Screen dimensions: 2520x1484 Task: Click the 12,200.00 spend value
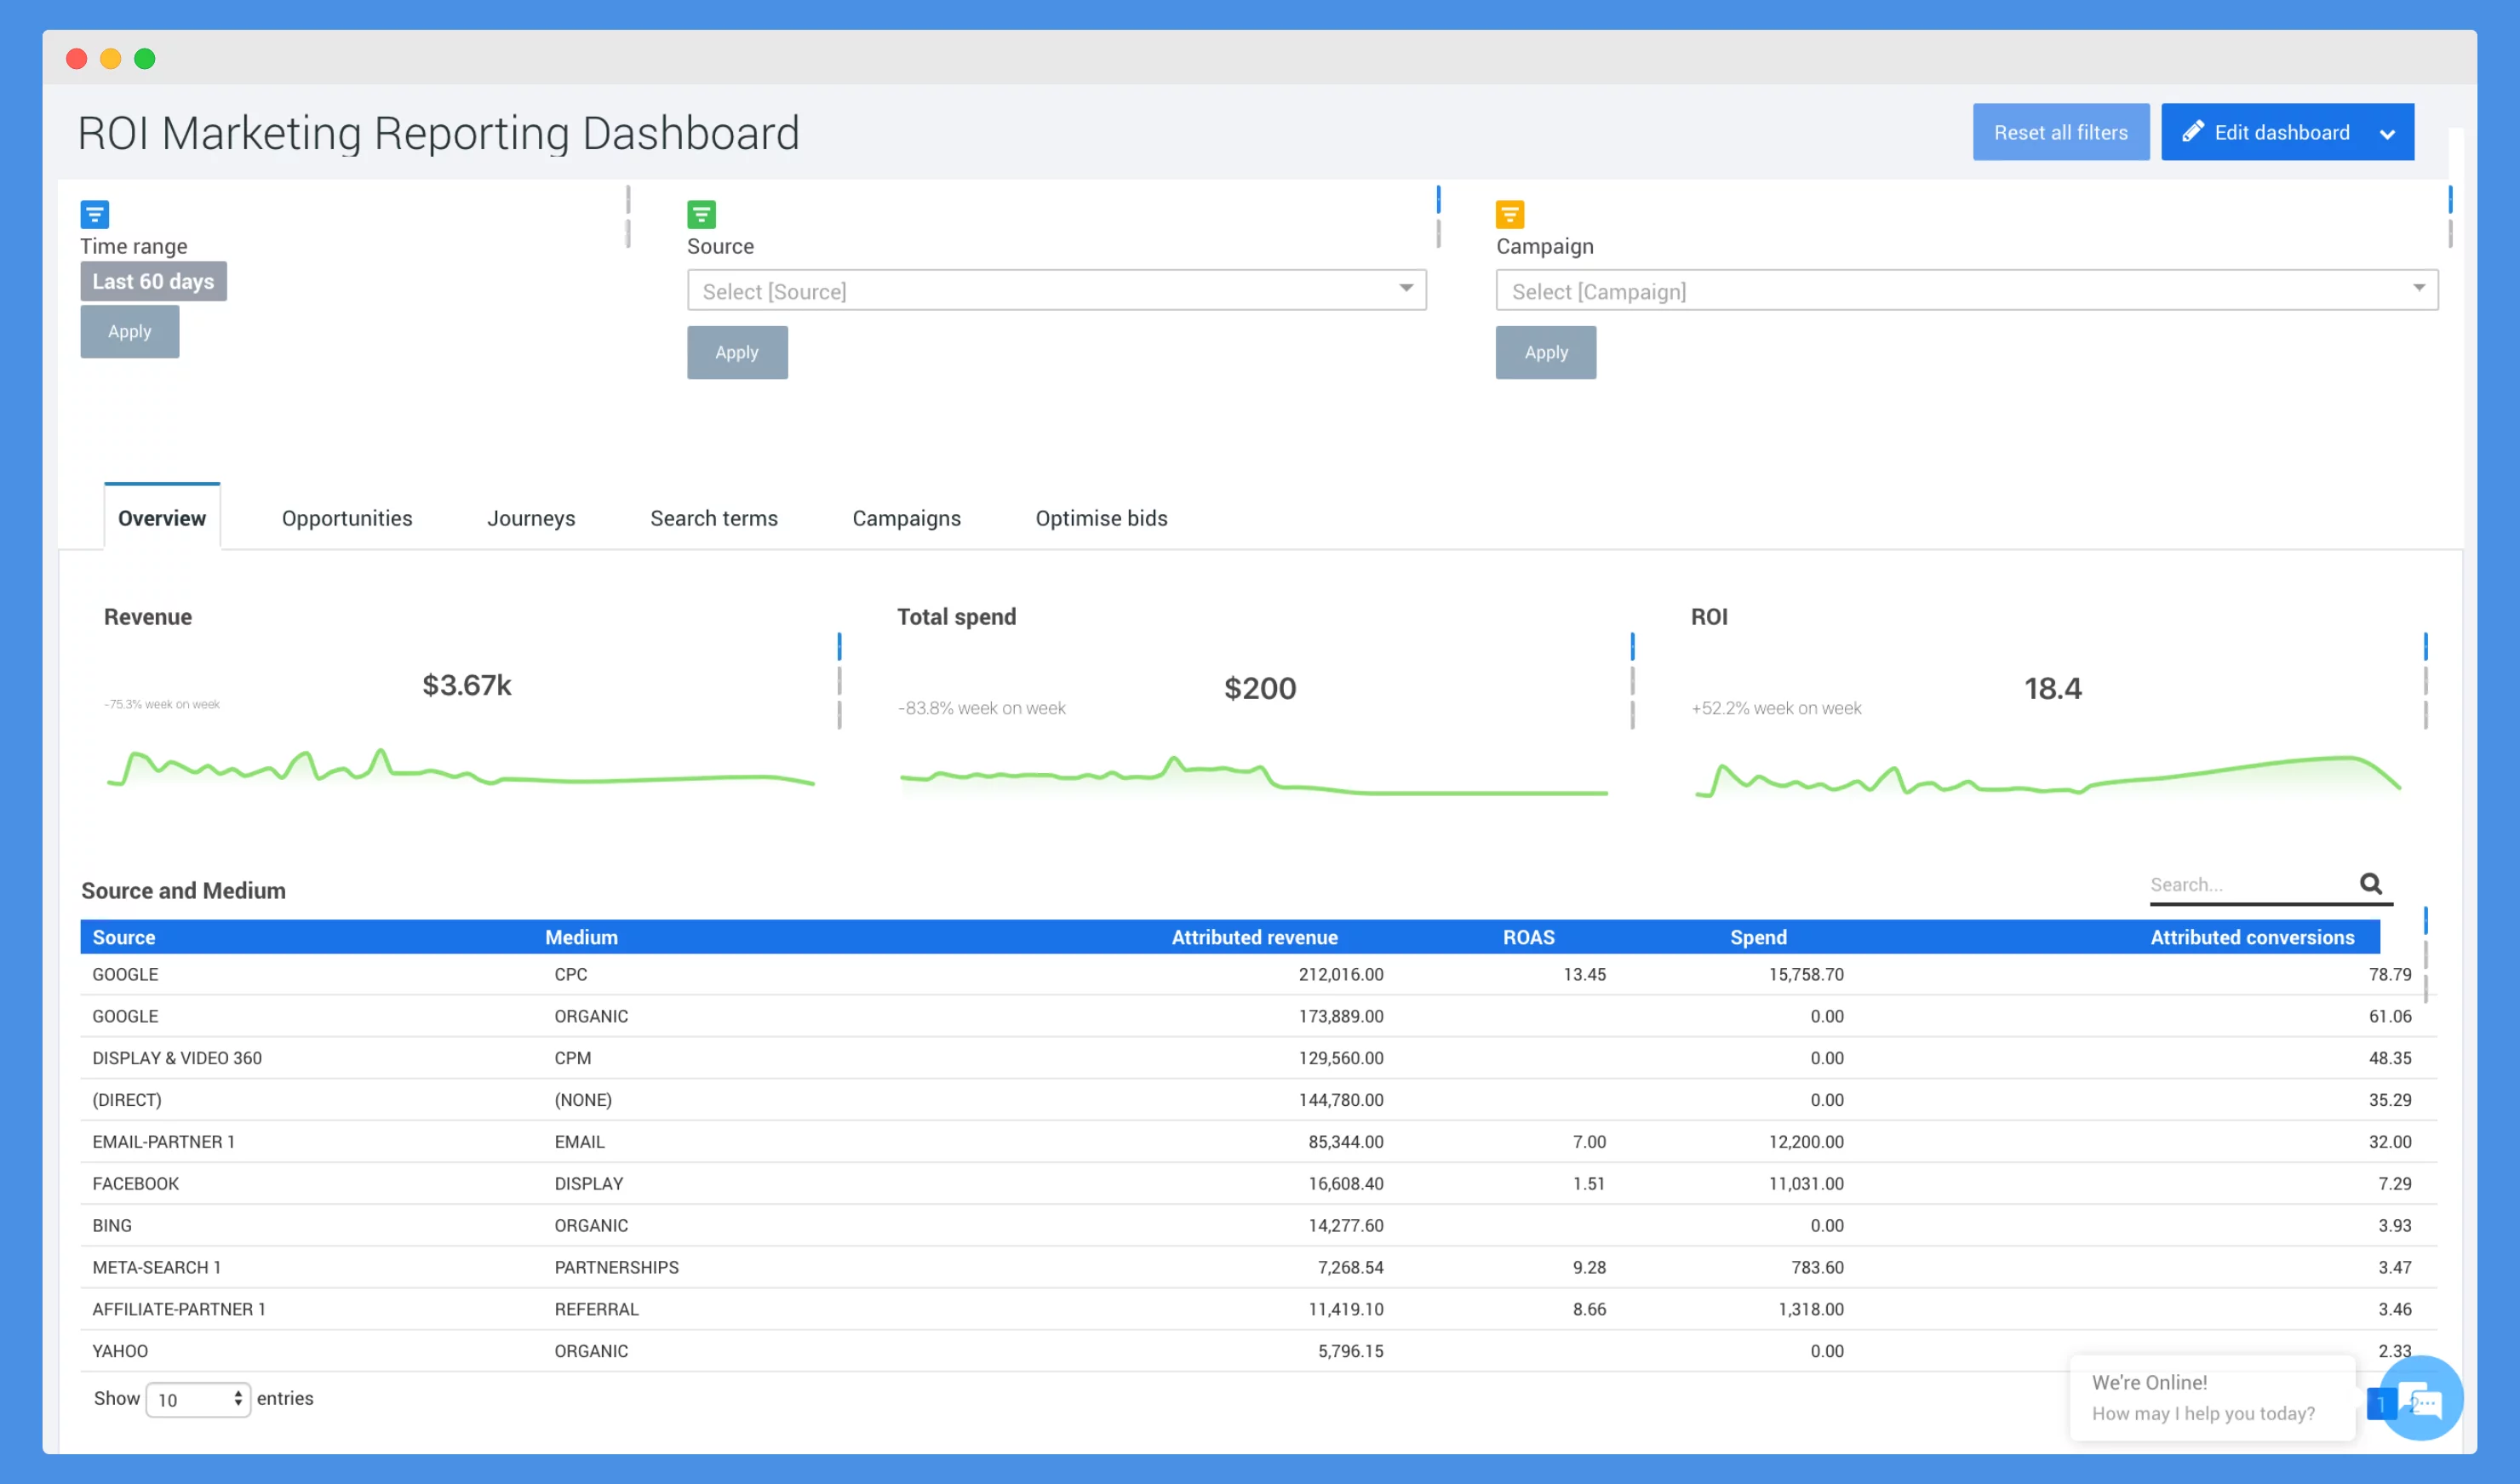click(x=1806, y=1142)
